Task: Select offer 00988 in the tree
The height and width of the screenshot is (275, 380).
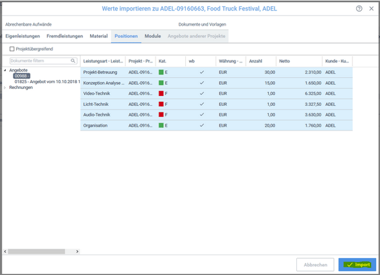Action: (21, 76)
